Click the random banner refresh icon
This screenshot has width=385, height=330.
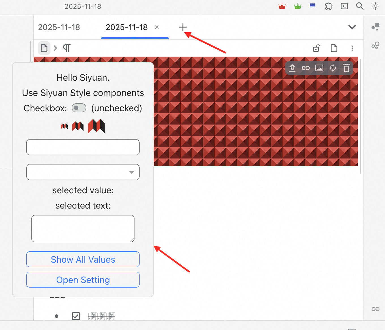333,68
